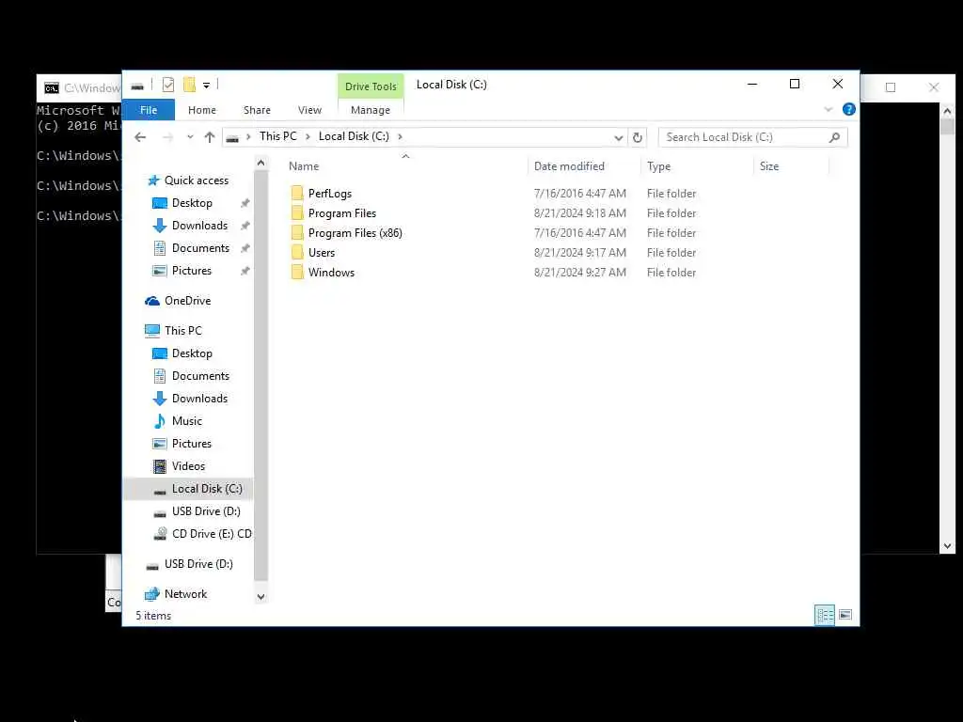The image size is (963, 722).
Task: Open pinned Documents under Quick access
Action: [x=201, y=248]
